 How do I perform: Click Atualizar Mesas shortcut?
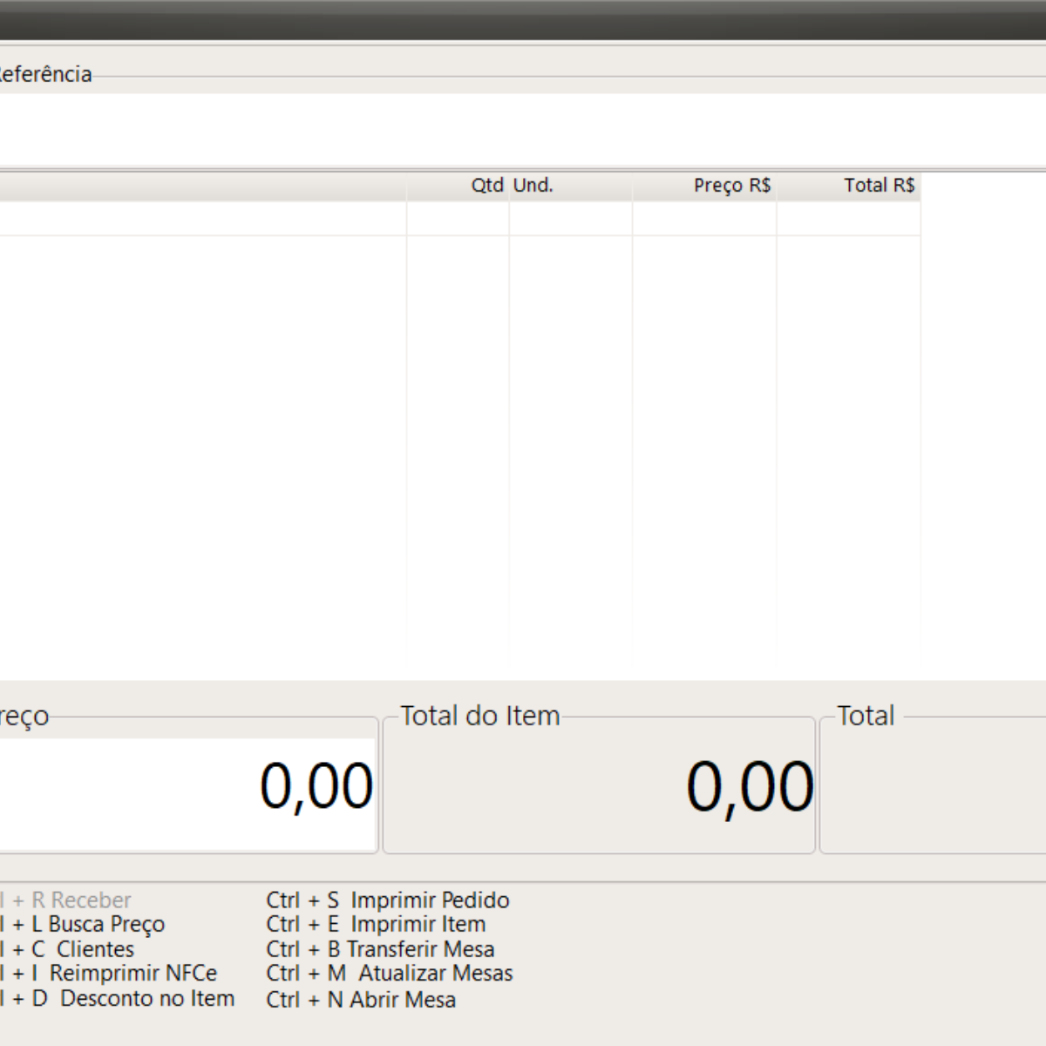coord(390,974)
